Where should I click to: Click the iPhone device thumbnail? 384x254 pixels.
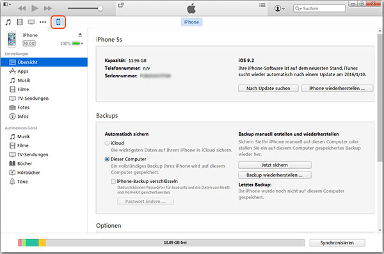pos(12,39)
